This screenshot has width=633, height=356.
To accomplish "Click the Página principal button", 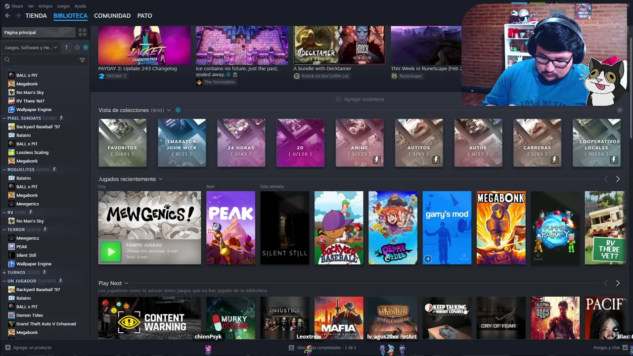I will tap(39, 32).
